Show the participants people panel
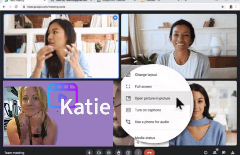The image size is (240, 155). (x=215, y=152)
